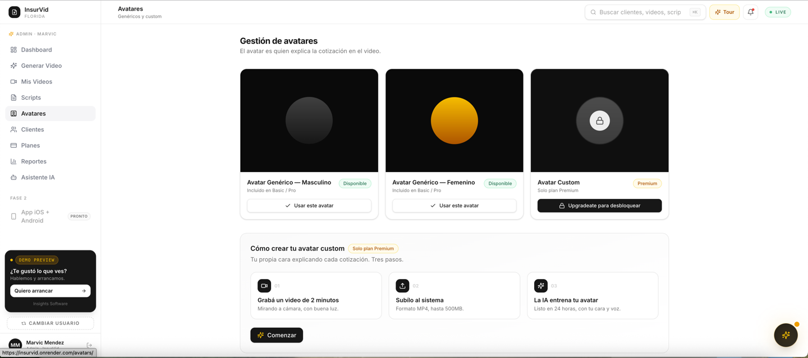Click the InsurVid logo icon
Image resolution: width=808 pixels, height=358 pixels.
pyautogui.click(x=15, y=12)
